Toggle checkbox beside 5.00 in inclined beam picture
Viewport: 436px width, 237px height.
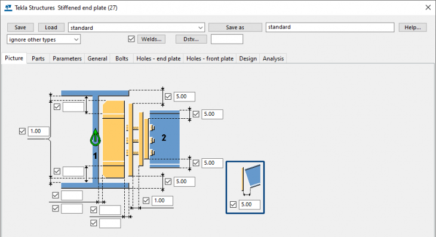coord(233,205)
